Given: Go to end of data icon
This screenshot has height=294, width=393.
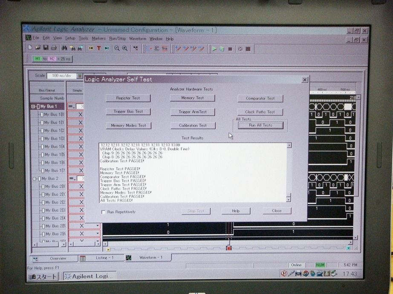Looking at the screenshot, I should pyautogui.click(x=107, y=49).
